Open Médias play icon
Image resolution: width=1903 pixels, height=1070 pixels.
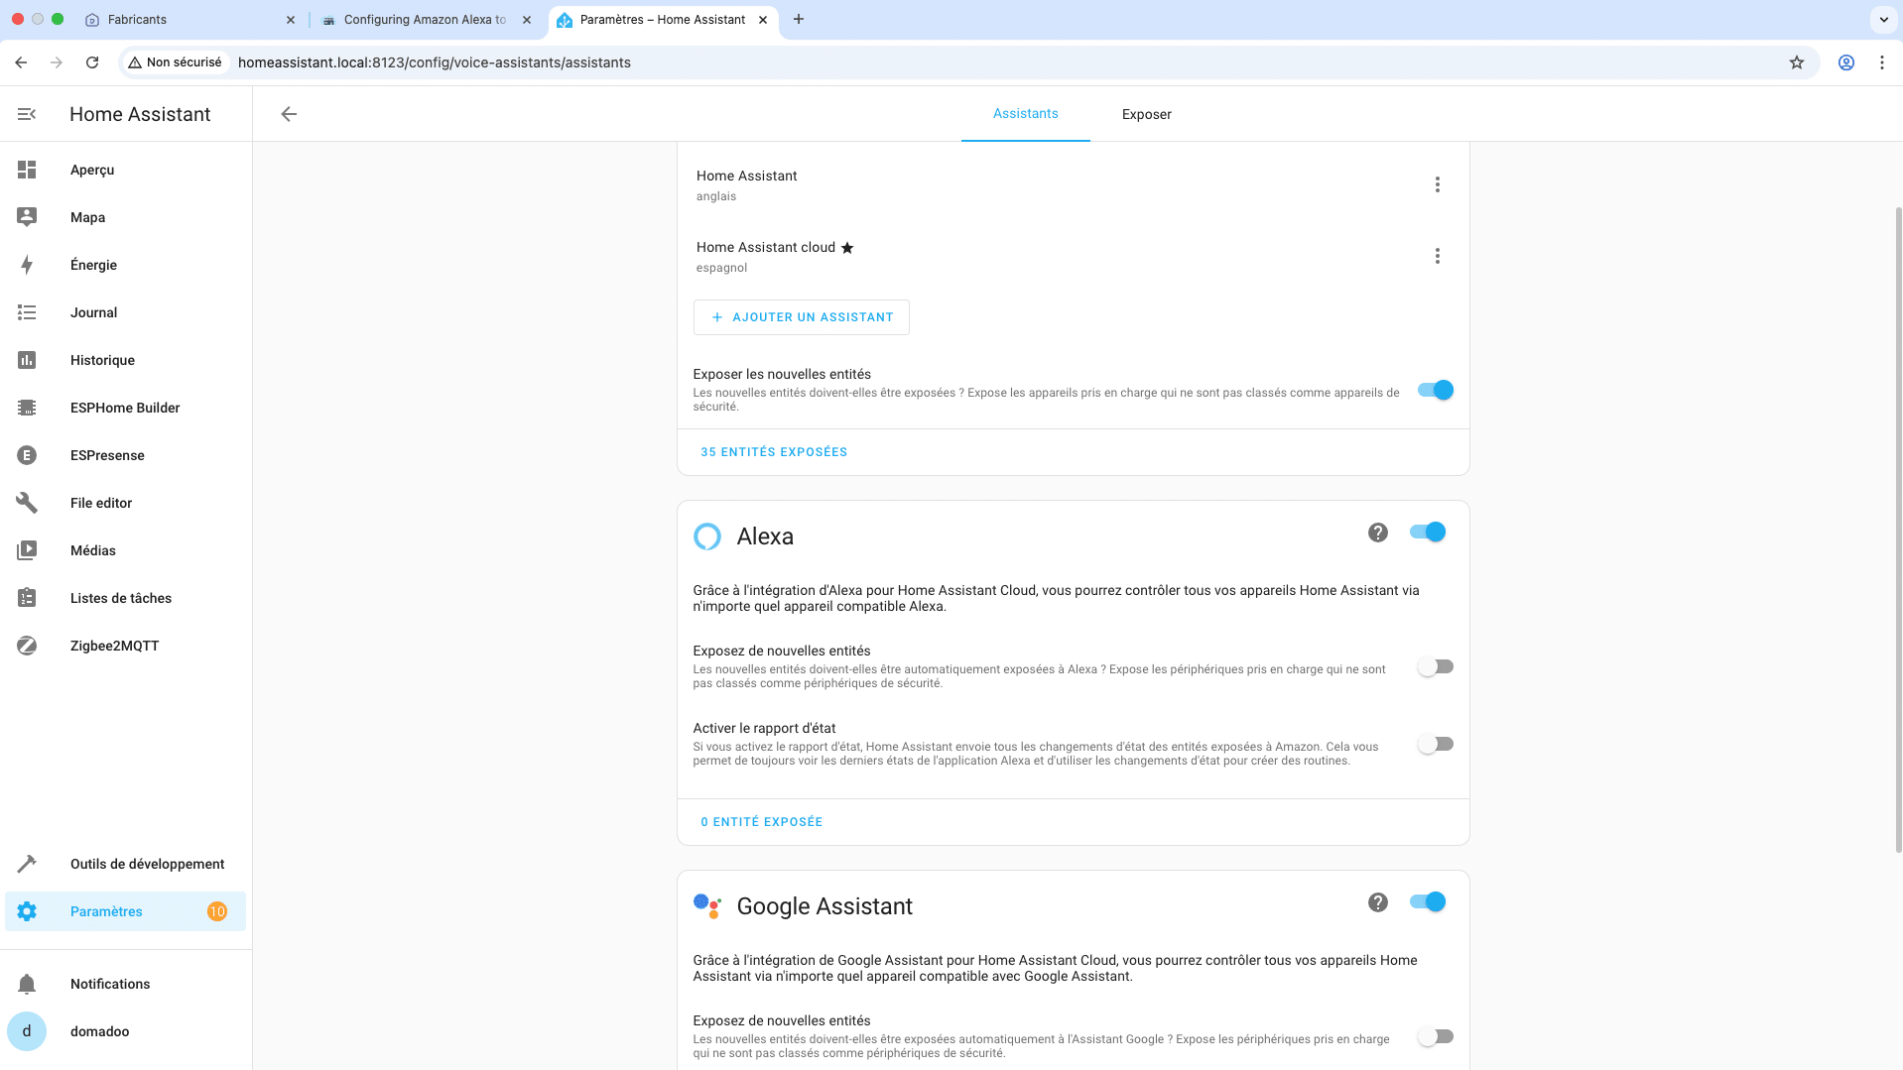[27, 550]
